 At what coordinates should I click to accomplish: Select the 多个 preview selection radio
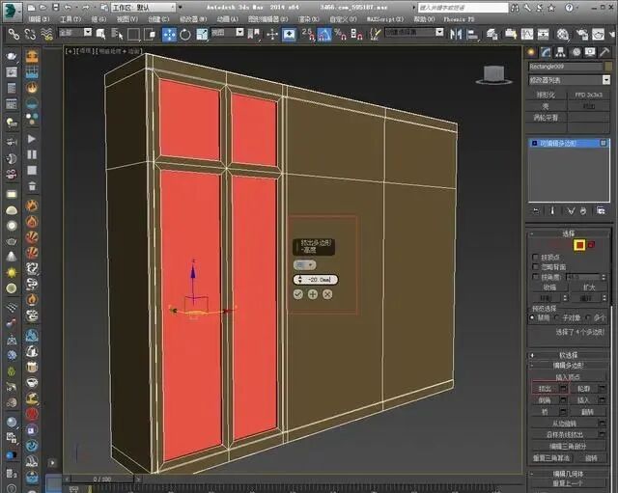coord(588,317)
